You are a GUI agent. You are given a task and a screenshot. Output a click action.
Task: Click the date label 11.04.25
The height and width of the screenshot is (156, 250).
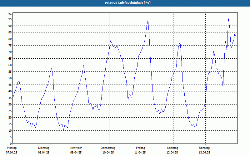(x=140, y=153)
